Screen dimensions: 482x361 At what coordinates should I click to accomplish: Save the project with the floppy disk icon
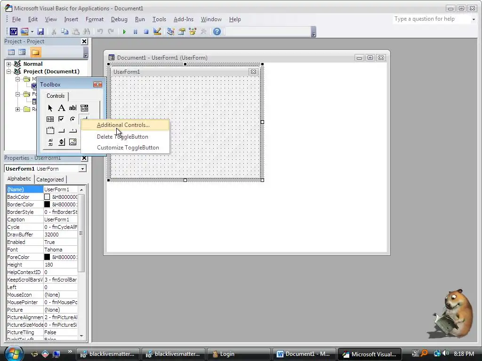[x=40, y=31]
